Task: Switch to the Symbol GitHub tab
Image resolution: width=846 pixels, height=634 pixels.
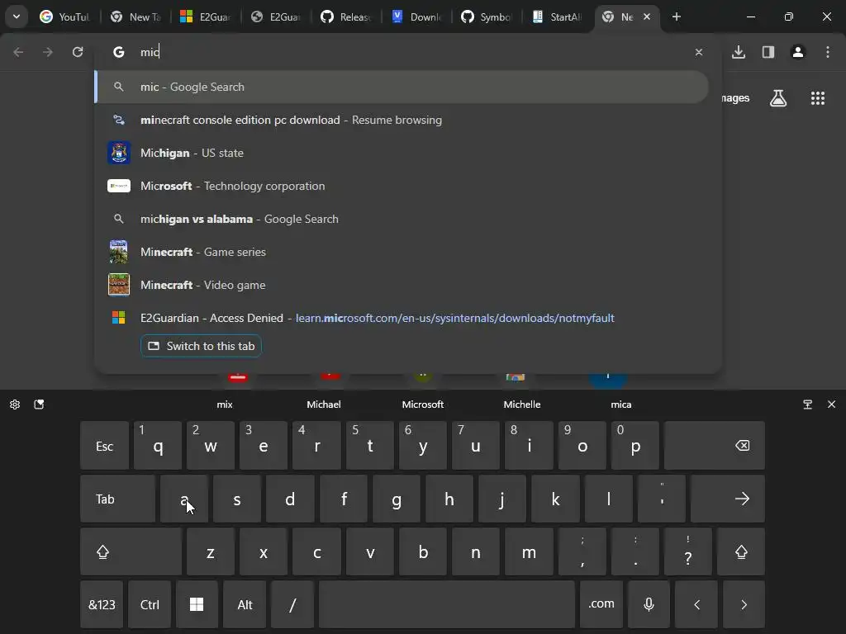Action: click(x=487, y=17)
